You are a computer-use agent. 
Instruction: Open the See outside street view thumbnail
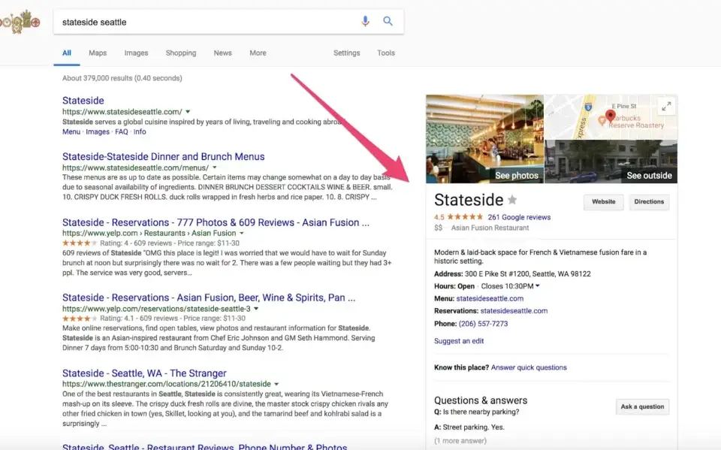click(611, 162)
